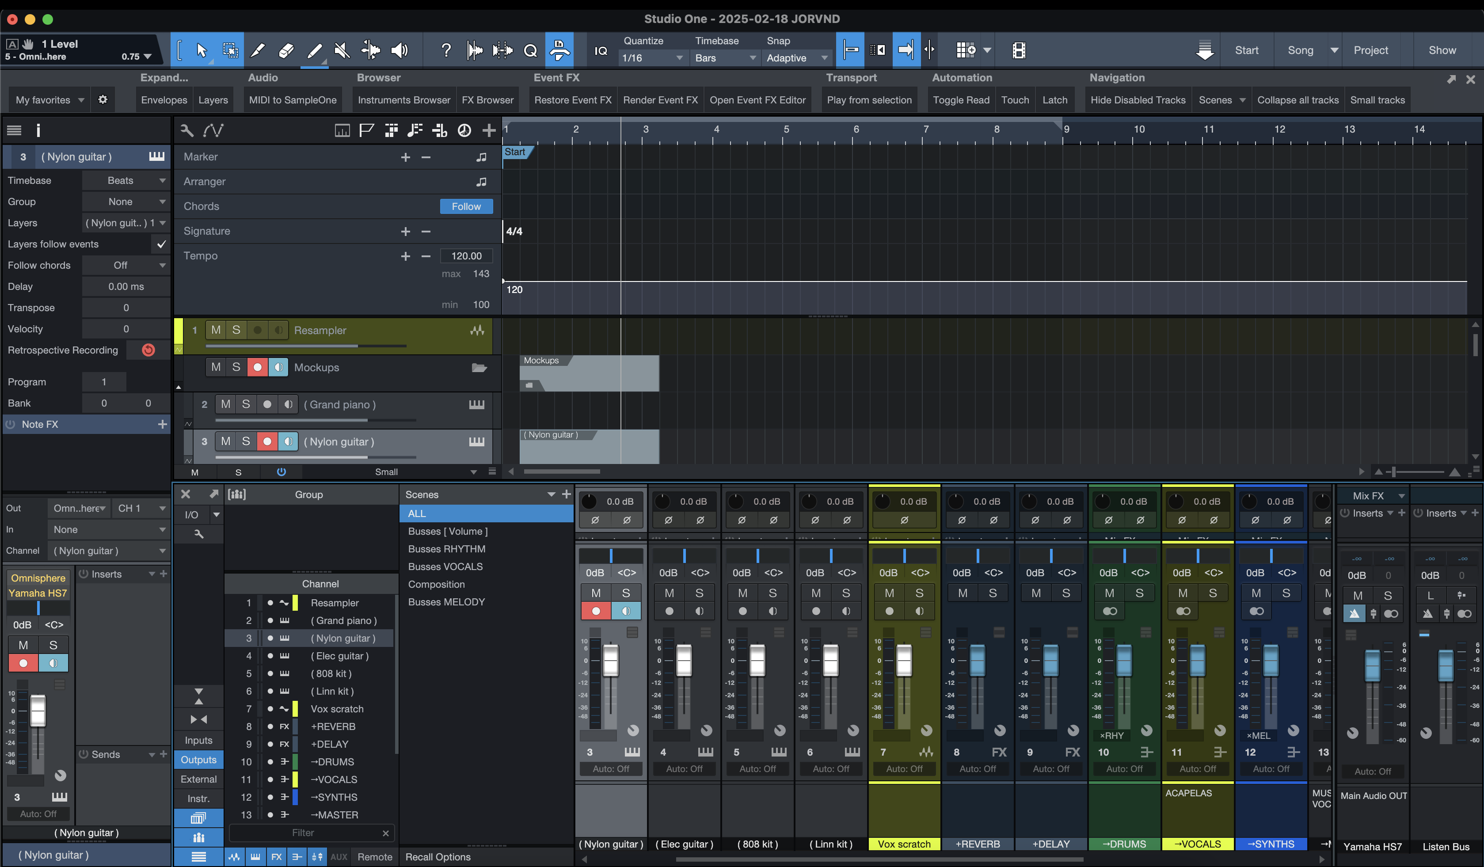Open Recall Options

(x=438, y=856)
